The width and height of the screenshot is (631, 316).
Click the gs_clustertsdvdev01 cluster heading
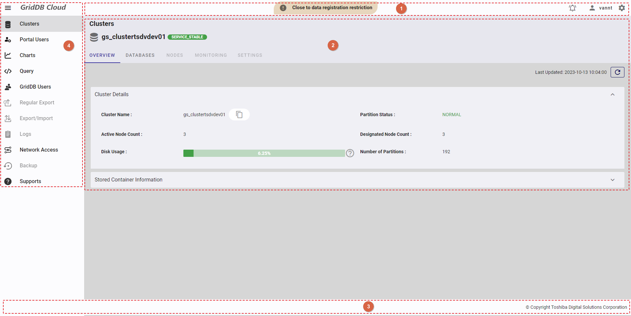133,37
